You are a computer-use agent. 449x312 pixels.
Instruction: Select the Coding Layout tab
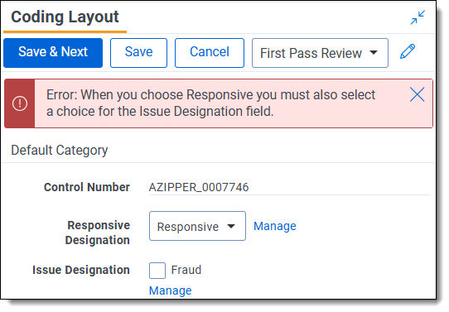coord(65,17)
